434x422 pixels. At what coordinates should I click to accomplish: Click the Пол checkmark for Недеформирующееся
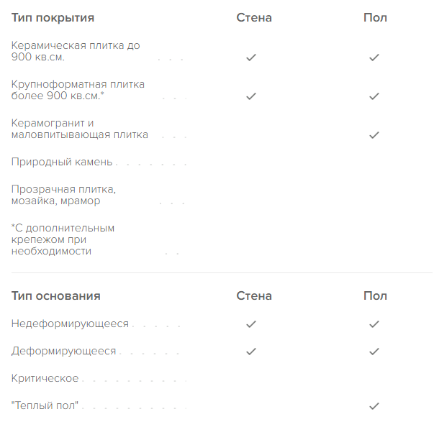click(x=374, y=324)
